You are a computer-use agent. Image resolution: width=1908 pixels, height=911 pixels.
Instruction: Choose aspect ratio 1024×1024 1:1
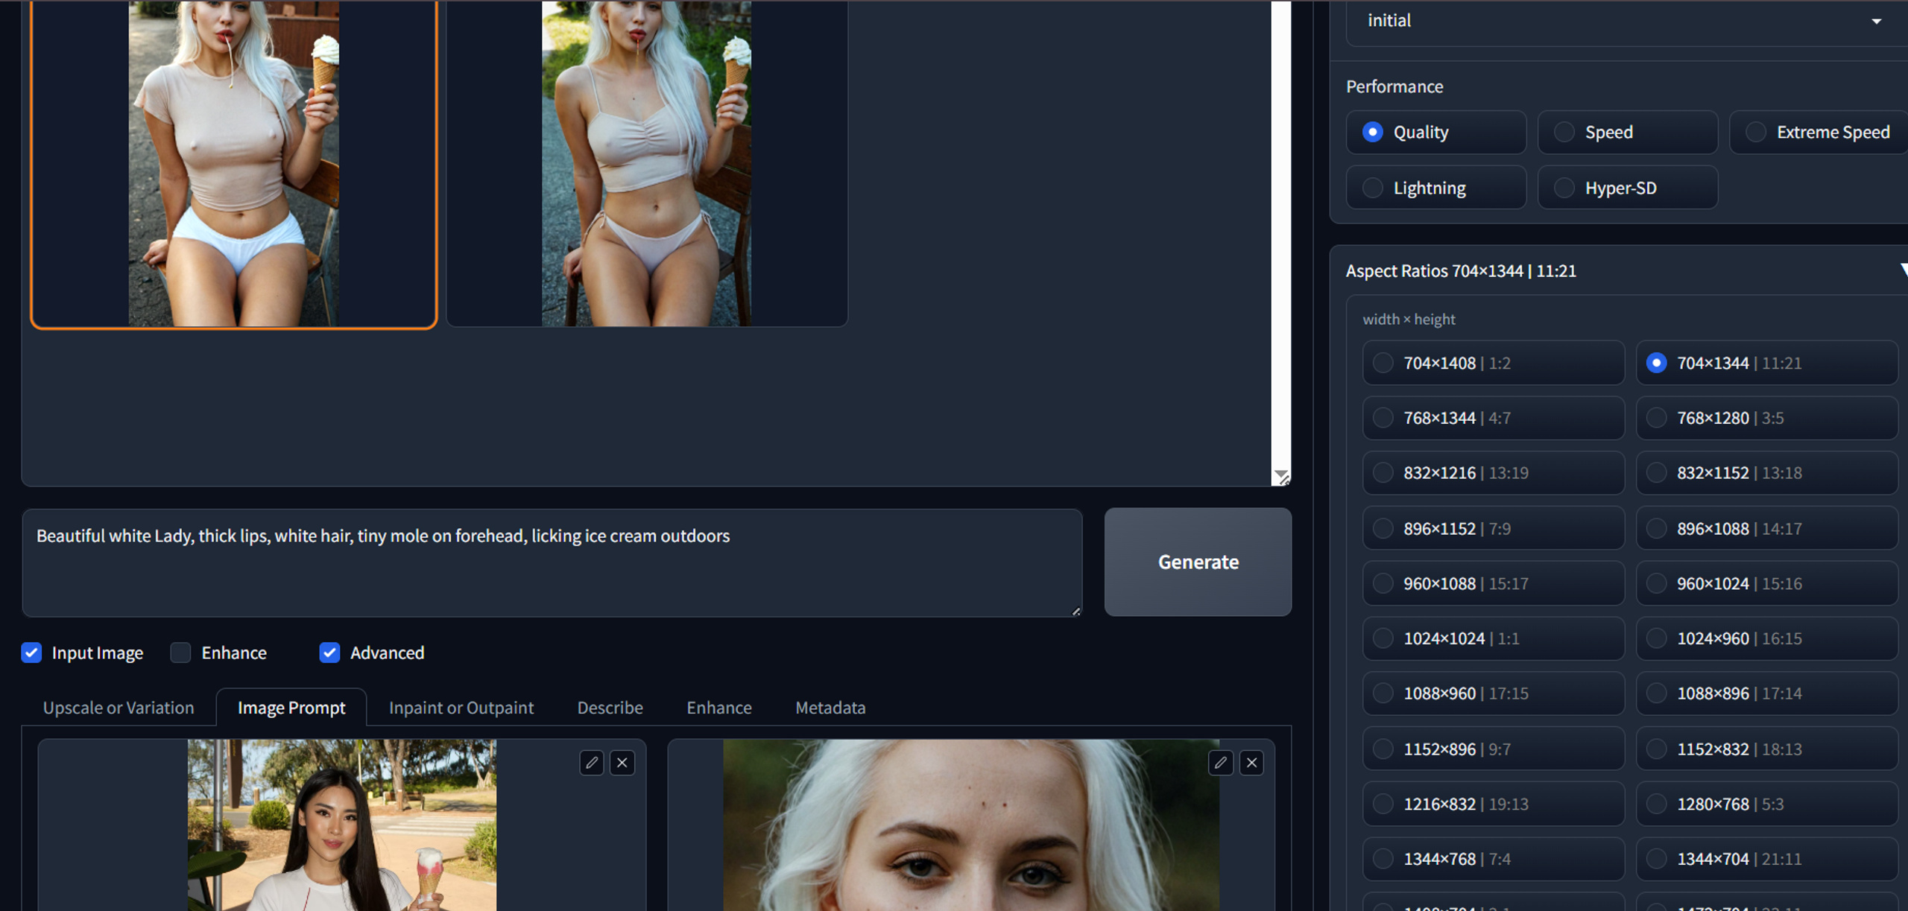[x=1493, y=638]
